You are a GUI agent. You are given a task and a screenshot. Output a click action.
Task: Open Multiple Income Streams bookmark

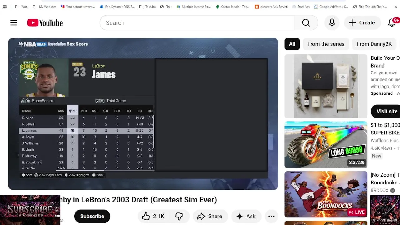click(194, 7)
